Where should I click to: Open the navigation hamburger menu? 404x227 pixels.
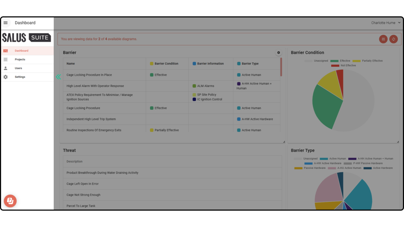point(6,23)
